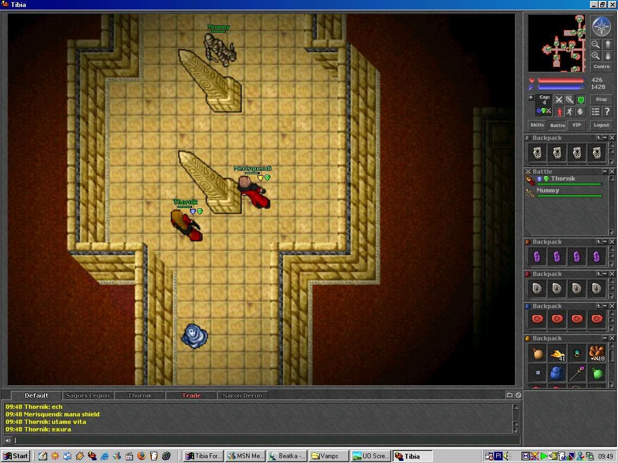
Task: Switch to Default chat tab
Action: coord(36,395)
